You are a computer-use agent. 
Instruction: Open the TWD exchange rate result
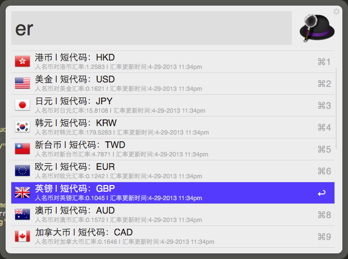point(168,149)
